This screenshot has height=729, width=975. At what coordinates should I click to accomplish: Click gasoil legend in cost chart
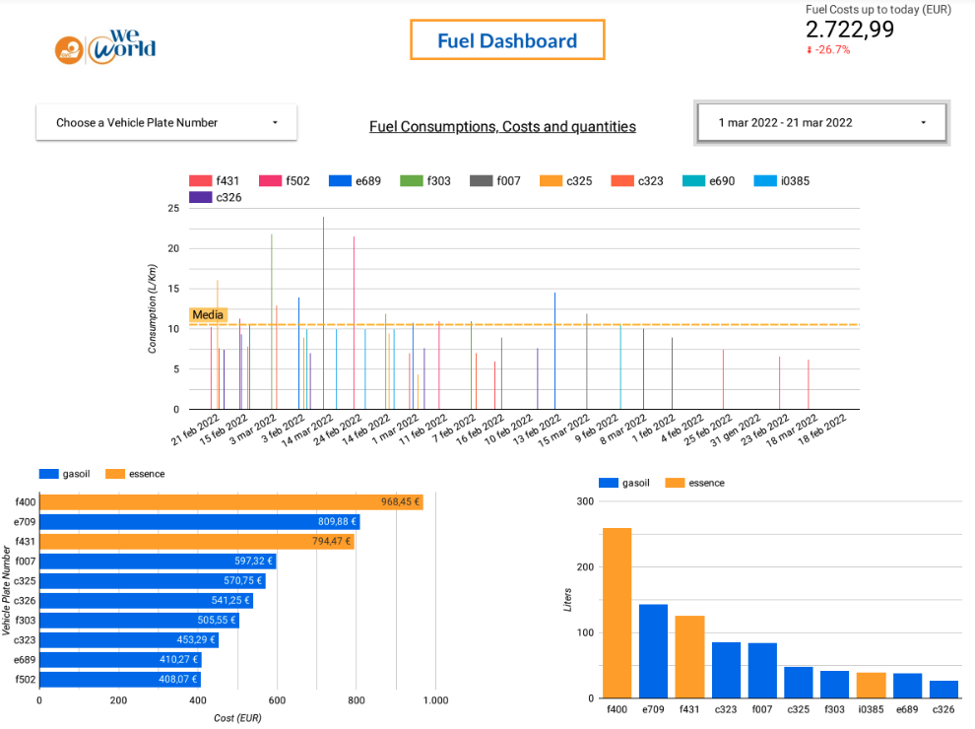tap(65, 474)
